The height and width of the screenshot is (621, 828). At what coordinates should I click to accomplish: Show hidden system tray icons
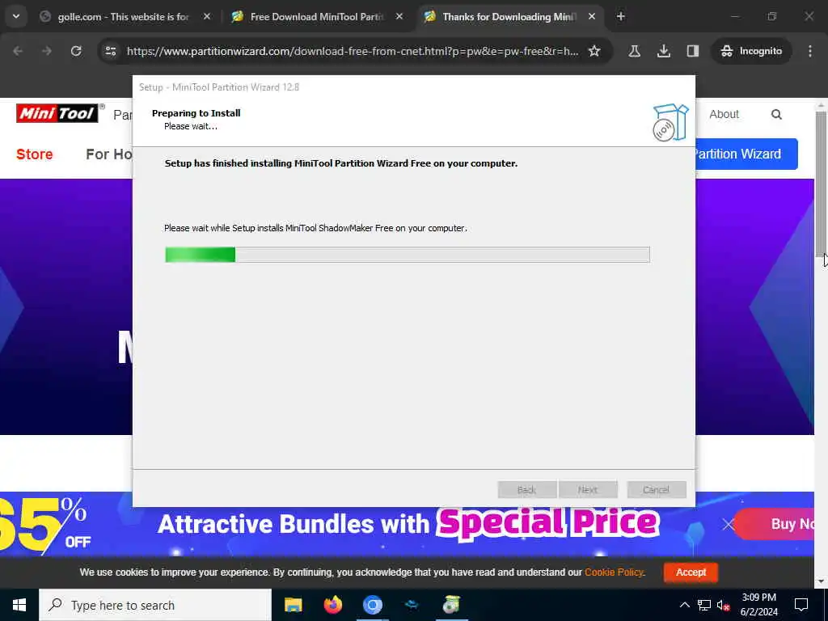[x=684, y=605]
